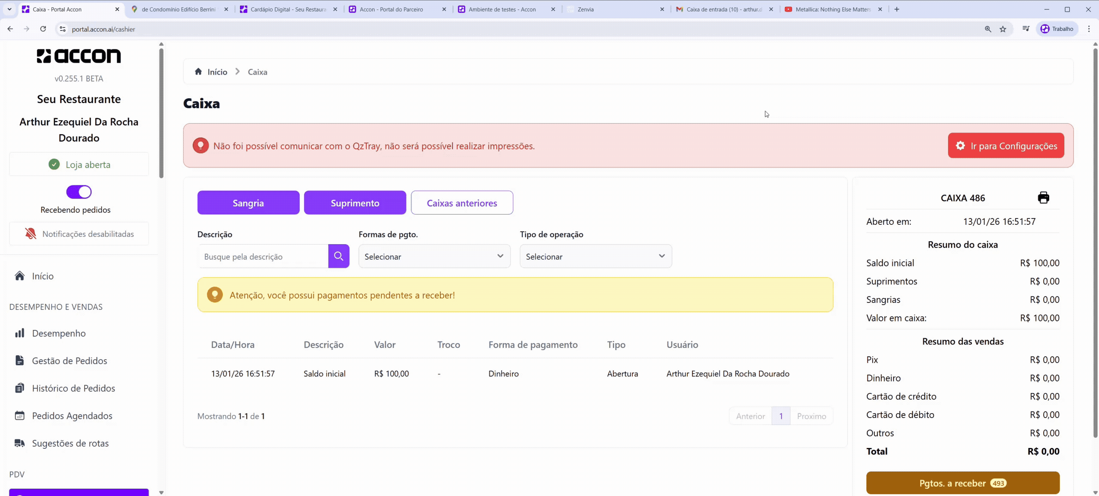Screen dimensions: 1099x496
Task: Toggle the Recebendo pedidos switch
Action: (79, 192)
